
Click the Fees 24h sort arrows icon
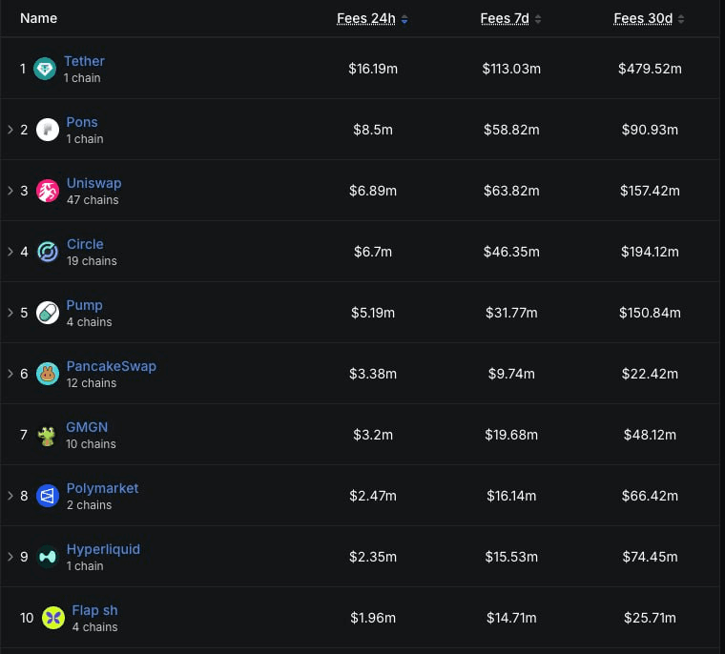coord(404,19)
